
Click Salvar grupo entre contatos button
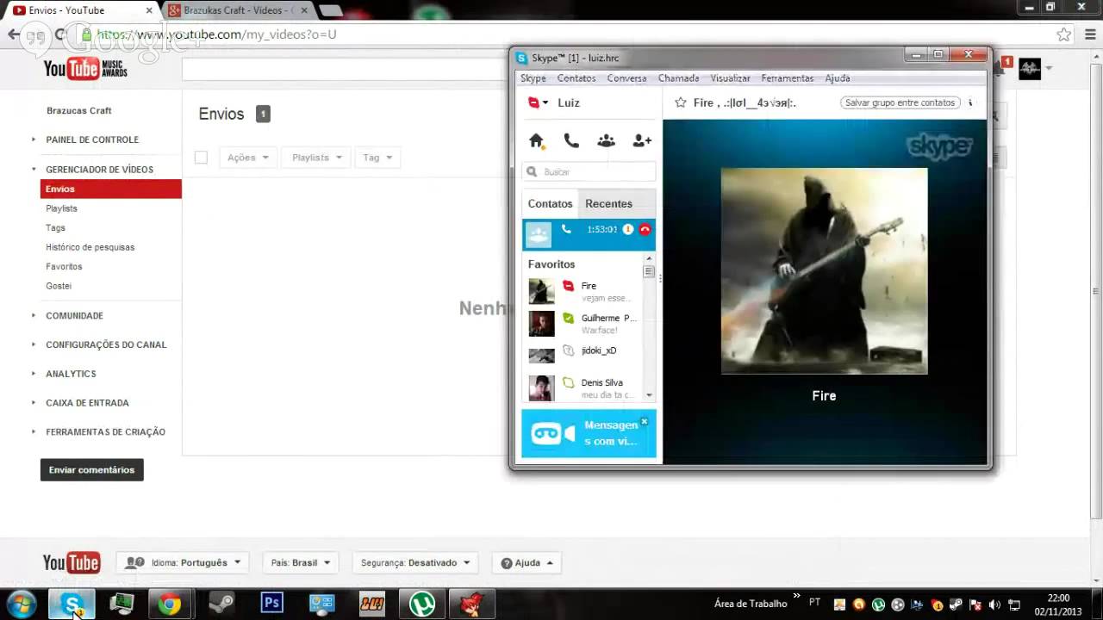coord(900,102)
